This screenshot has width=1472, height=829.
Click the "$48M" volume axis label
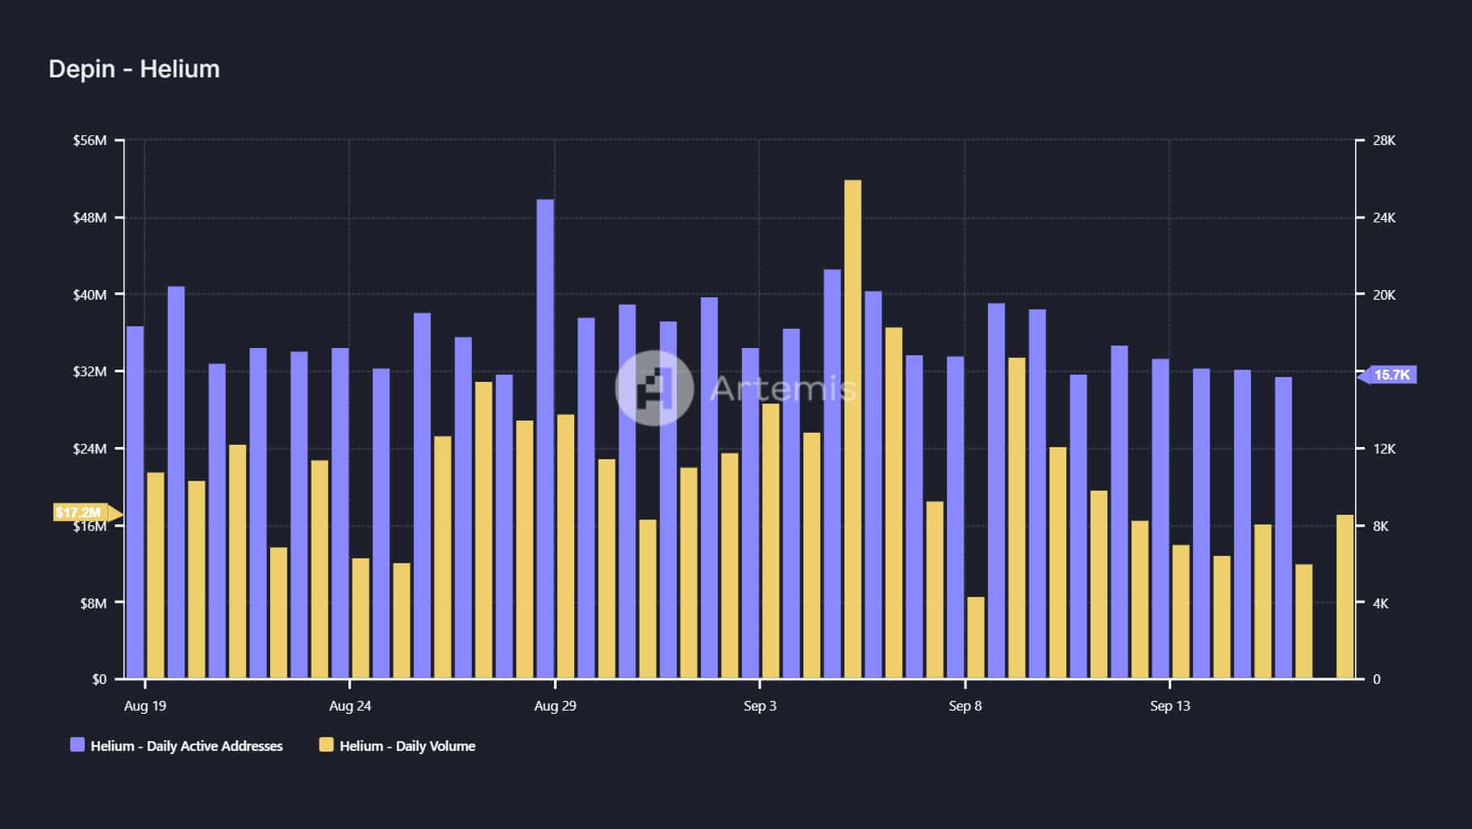90,218
